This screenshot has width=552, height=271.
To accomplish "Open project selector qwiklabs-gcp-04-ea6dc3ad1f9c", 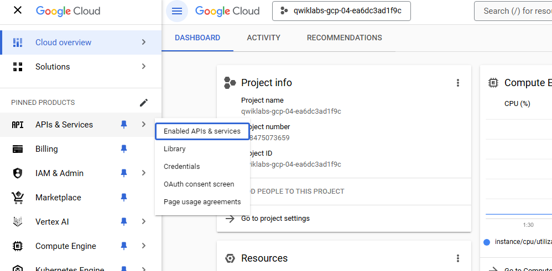I will coord(341,11).
